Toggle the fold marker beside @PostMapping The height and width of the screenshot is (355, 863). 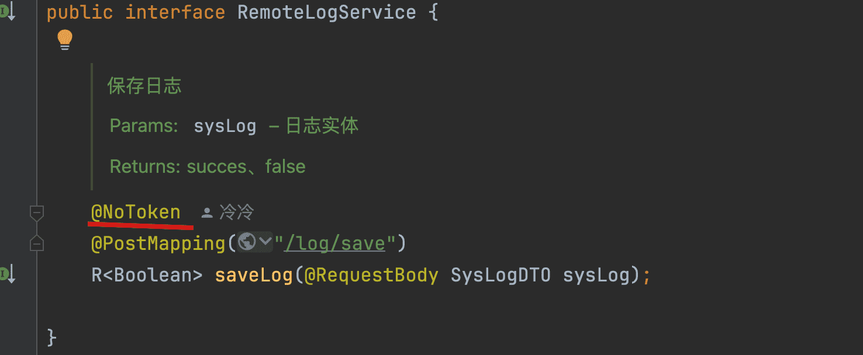pyautogui.click(x=37, y=243)
